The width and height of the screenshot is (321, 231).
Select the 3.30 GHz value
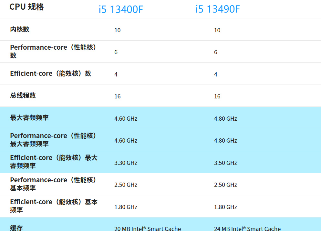coord(126,163)
